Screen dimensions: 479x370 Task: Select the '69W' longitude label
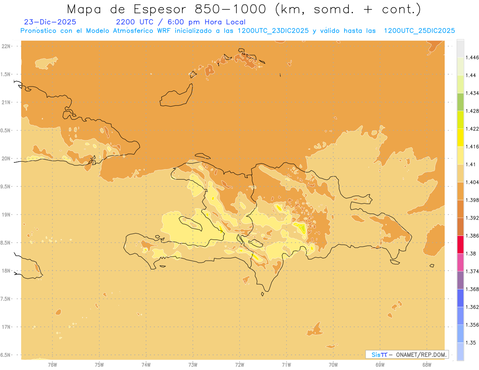click(x=380, y=364)
